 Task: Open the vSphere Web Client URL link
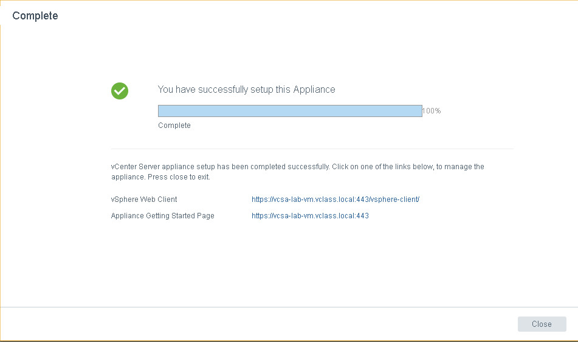tap(335, 199)
